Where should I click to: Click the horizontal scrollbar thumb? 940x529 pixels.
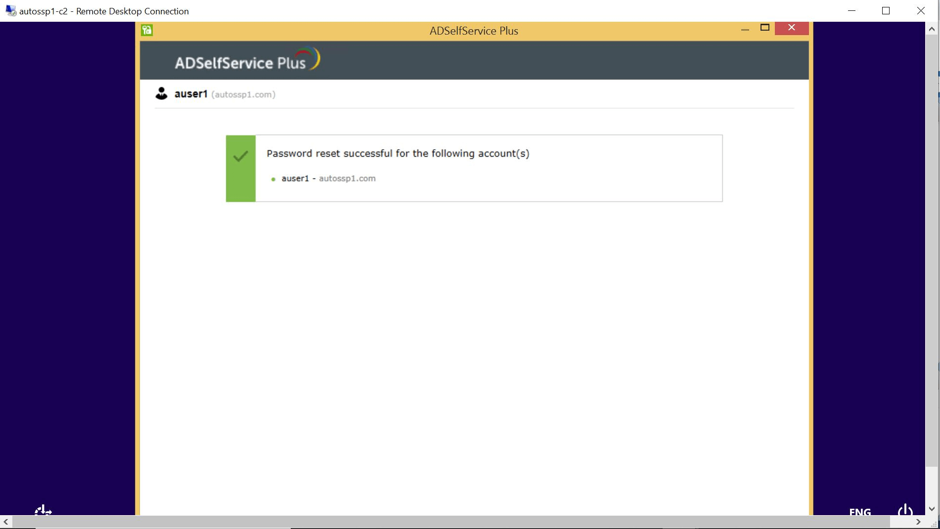[451, 522]
